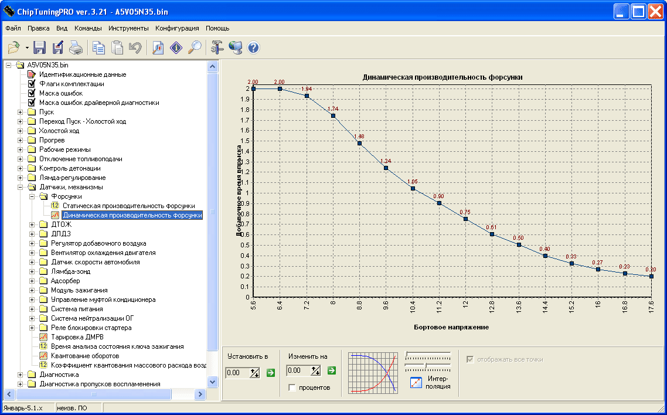Toggle the Маска ошибок checkbox icon
Screen dimensions: 667x415
[32, 93]
